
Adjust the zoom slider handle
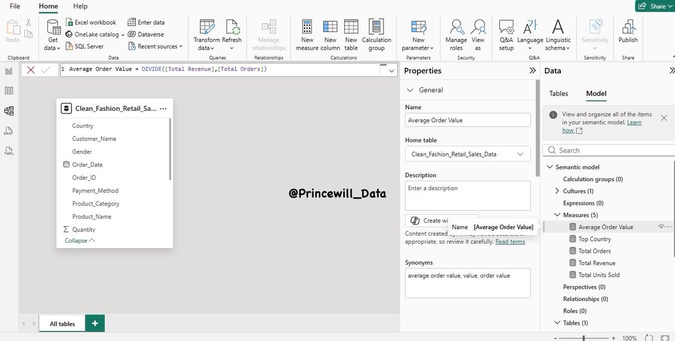pyautogui.click(x=583, y=338)
